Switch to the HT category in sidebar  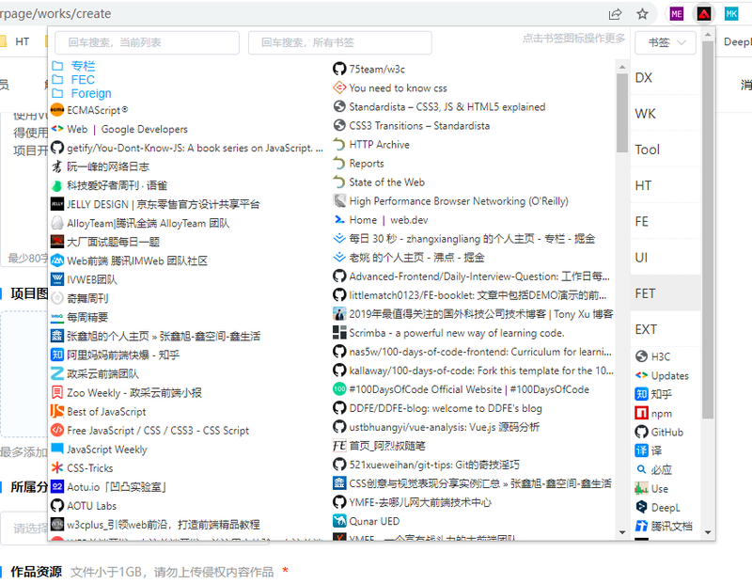click(665, 185)
